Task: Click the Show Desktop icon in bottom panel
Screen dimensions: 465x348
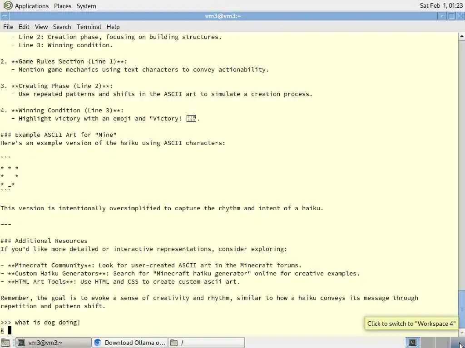Action: [5, 343]
